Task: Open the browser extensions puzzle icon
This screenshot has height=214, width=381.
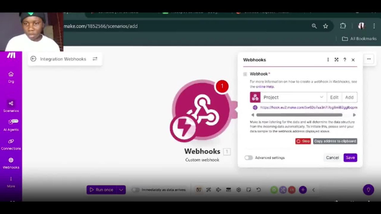Action: tap(343, 26)
